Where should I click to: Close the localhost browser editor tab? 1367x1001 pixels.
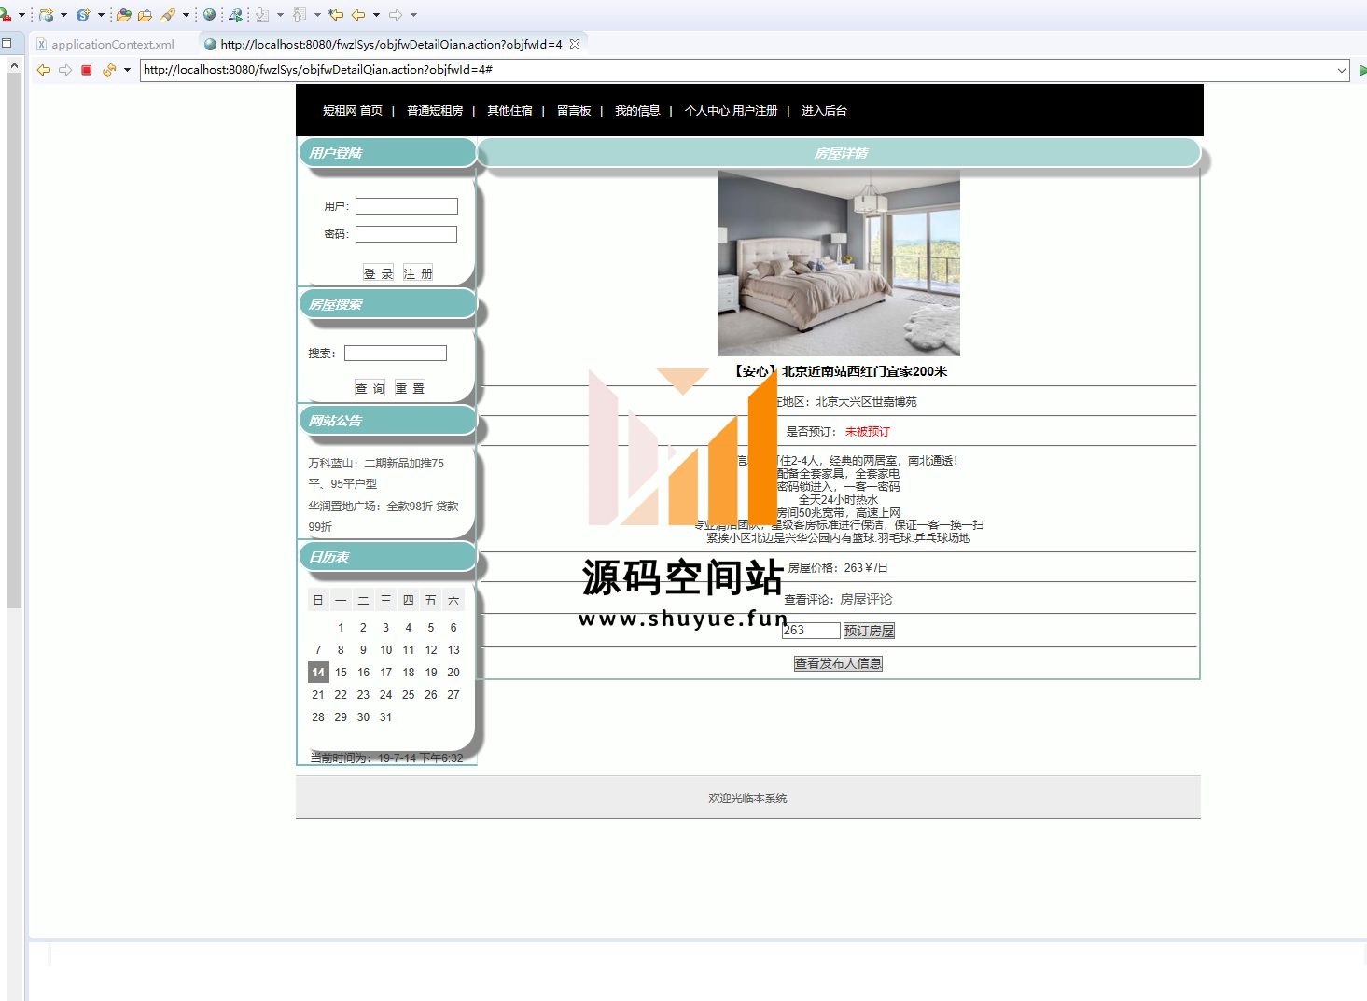[575, 43]
